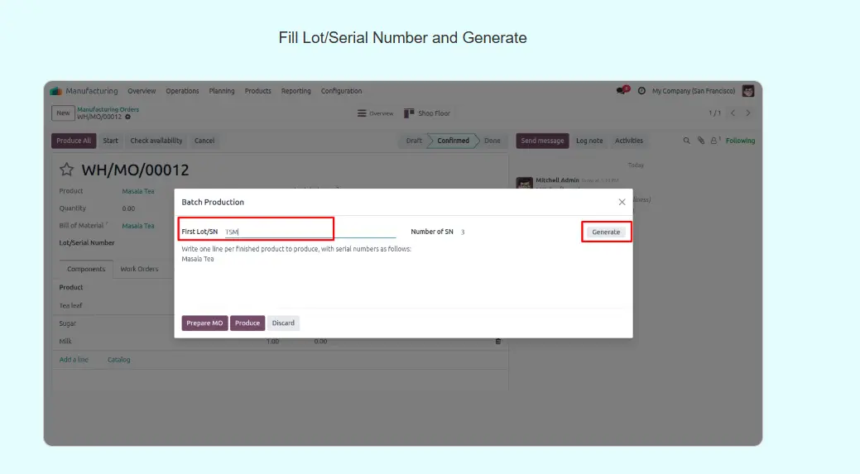Click the user avatar in top bar
860x474 pixels.
748,91
